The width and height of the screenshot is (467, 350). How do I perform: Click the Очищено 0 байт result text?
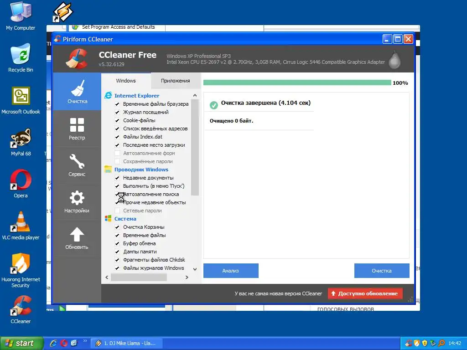[x=231, y=121]
